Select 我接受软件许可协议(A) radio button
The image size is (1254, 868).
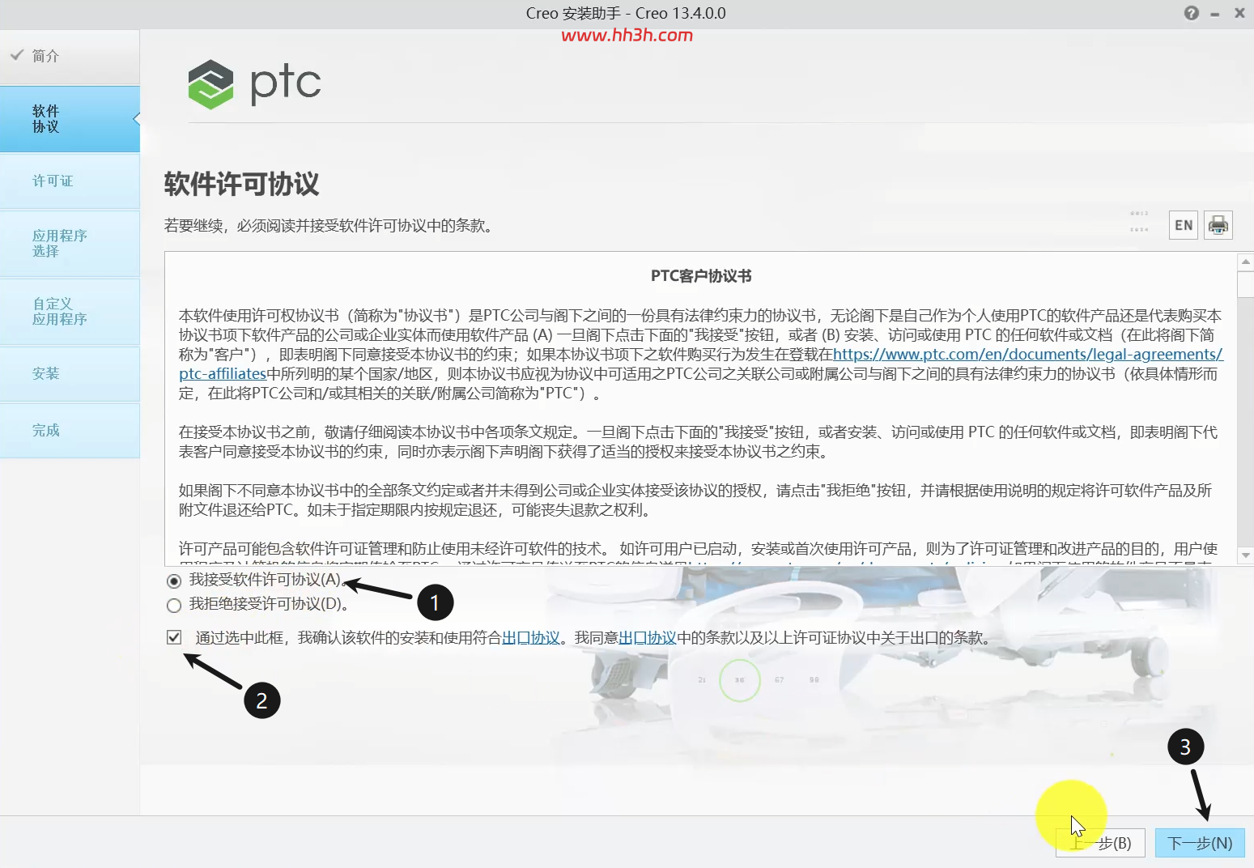pos(173,581)
